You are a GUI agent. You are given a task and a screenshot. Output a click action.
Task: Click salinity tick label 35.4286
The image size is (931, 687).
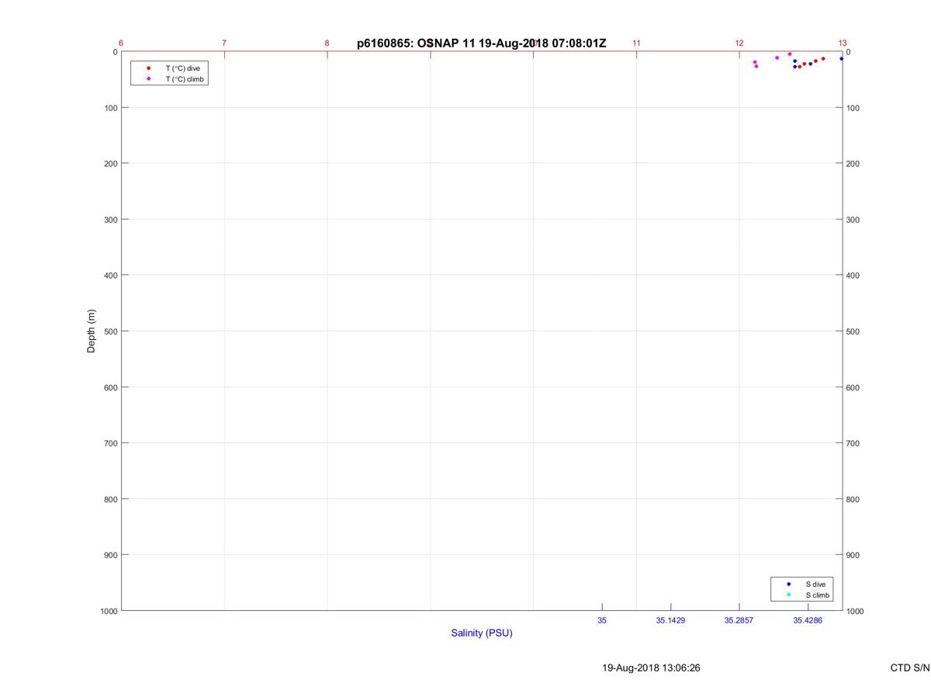(x=808, y=620)
